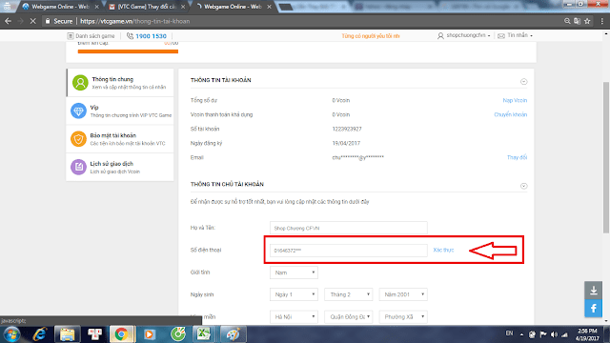Stop page loading with X icon
The height and width of the screenshot is (343, 610).
point(33,21)
